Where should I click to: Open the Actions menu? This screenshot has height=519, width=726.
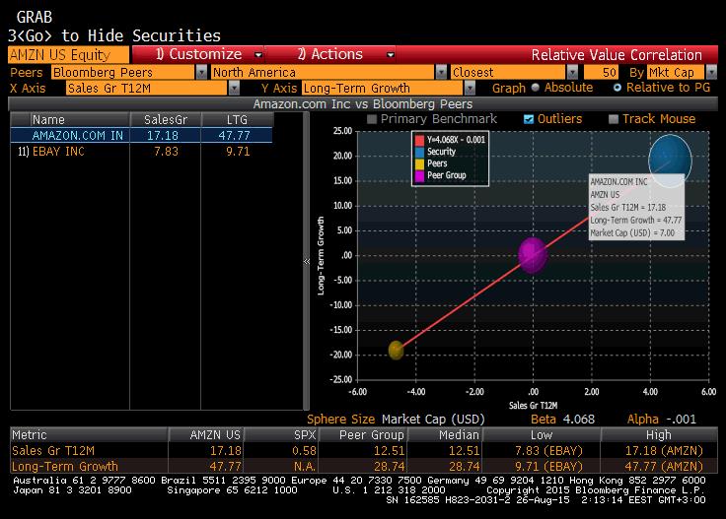point(337,55)
